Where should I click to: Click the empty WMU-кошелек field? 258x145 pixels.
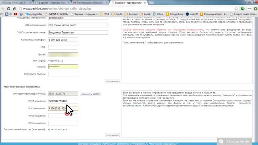[63, 123]
